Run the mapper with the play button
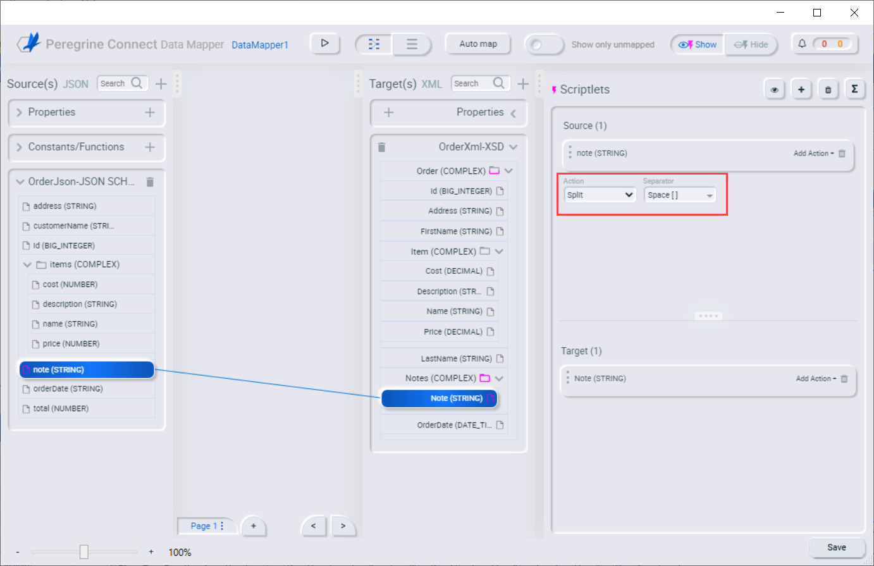 tap(324, 44)
